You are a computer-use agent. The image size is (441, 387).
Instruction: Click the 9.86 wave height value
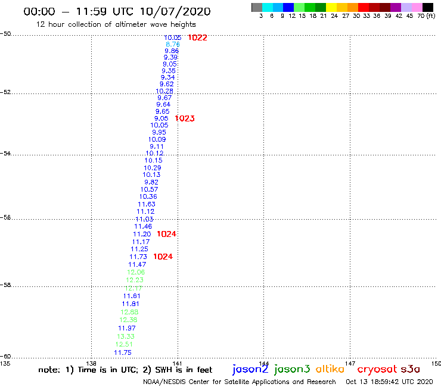click(172, 51)
